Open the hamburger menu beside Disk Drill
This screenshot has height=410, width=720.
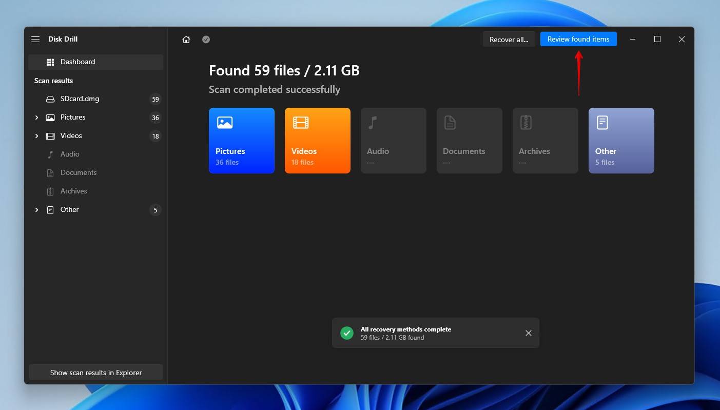click(x=35, y=40)
